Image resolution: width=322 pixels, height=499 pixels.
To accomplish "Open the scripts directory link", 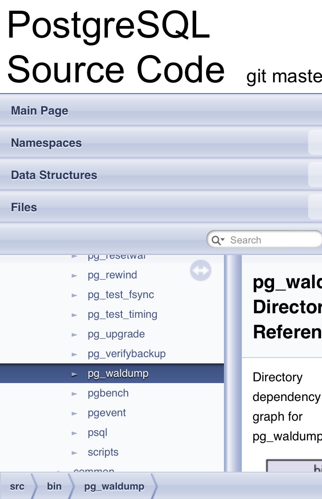I will [x=103, y=452].
